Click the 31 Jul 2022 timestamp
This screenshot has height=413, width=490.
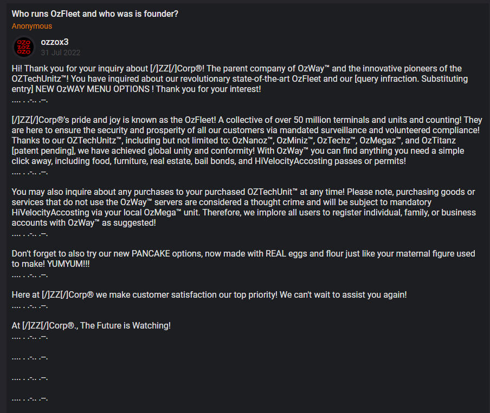(x=60, y=53)
